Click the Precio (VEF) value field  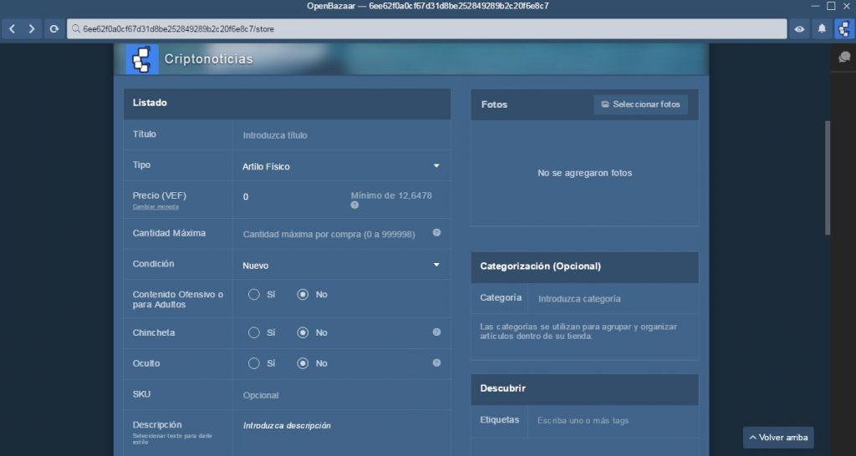click(292, 197)
